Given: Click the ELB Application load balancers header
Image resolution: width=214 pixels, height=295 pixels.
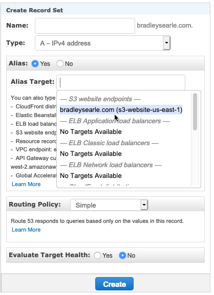Looking at the screenshot, I should click(x=115, y=121).
